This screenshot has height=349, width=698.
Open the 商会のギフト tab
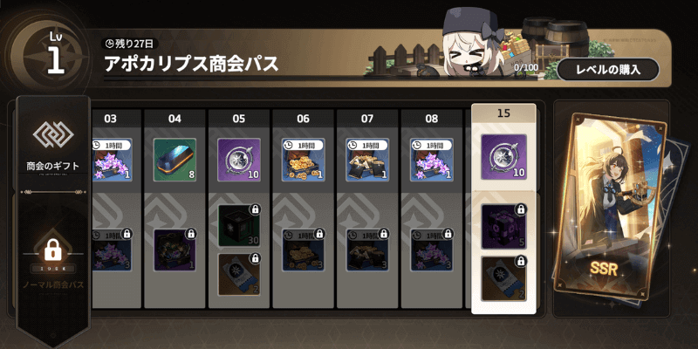coord(53,145)
